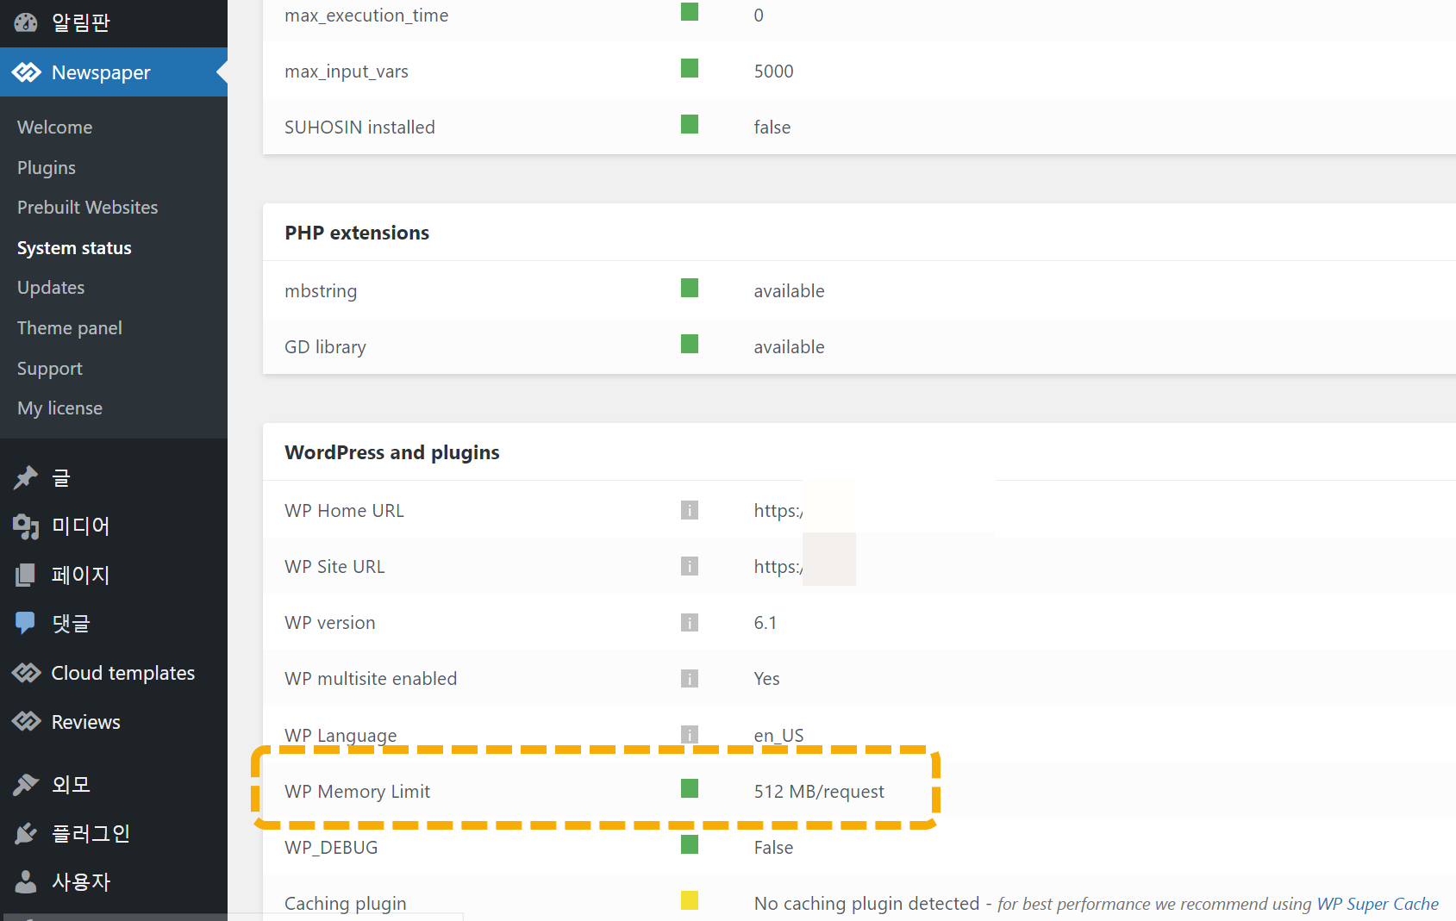Select the WP_DEBUG label text
Viewport: 1456px width, 921px height.
tap(331, 848)
